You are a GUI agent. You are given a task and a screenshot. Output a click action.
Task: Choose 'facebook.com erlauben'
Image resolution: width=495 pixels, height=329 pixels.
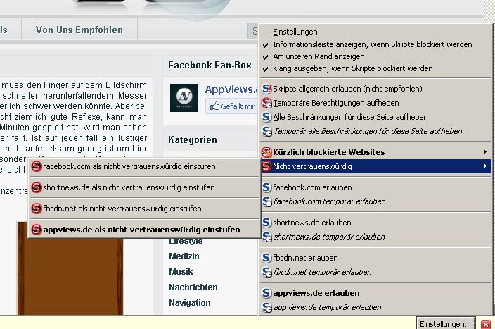point(375,187)
